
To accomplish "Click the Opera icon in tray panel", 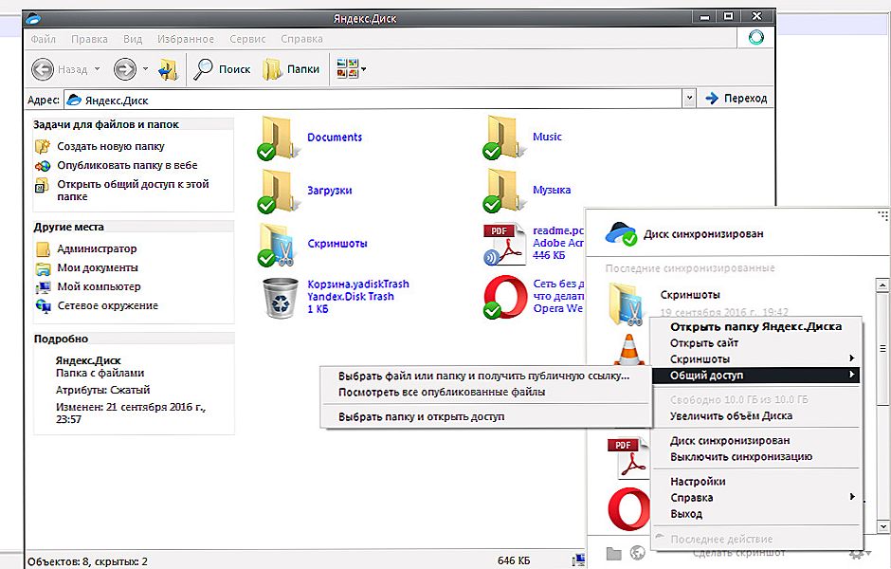I will coord(628,508).
